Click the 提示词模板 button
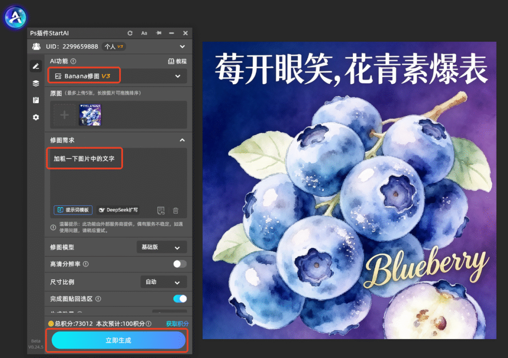 tap(73, 210)
